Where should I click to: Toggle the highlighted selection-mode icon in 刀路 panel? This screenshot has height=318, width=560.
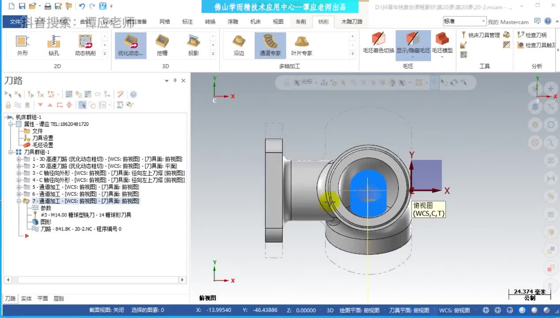click(82, 105)
